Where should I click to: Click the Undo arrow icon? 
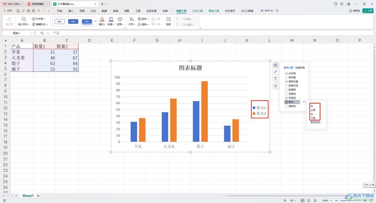pos(38,11)
